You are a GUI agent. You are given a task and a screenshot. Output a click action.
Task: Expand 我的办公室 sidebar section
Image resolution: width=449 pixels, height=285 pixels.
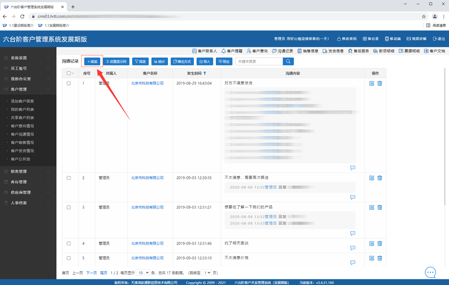pos(28,79)
